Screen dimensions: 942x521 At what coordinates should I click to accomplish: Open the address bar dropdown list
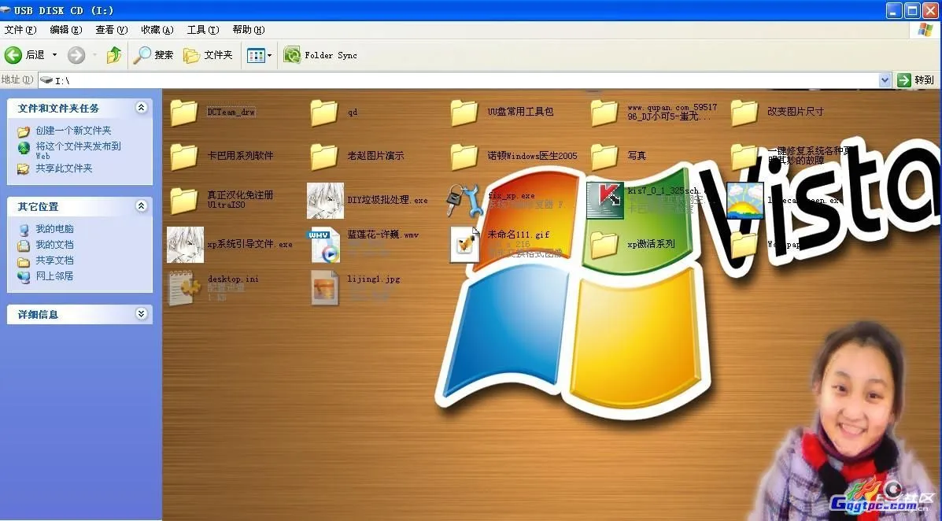[884, 79]
